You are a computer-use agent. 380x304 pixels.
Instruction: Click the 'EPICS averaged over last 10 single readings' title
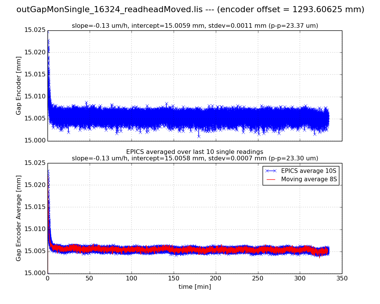(x=195, y=152)
